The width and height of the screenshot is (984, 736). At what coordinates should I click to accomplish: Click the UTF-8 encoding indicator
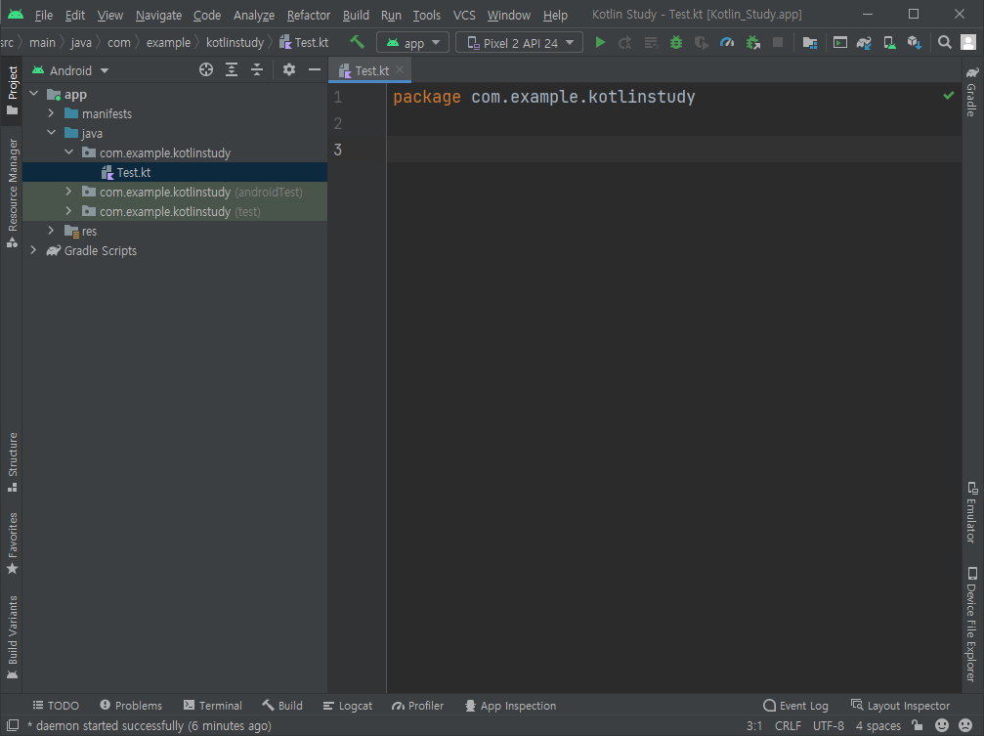click(829, 725)
